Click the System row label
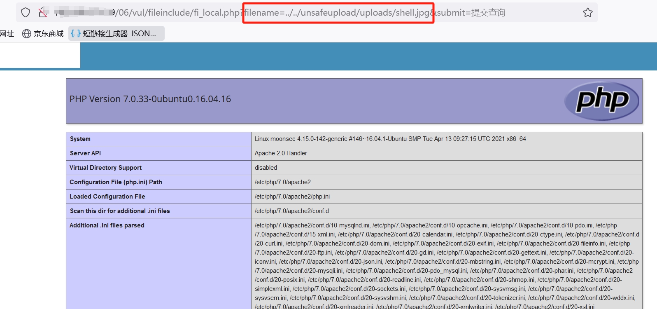The width and height of the screenshot is (657, 309). (x=80, y=139)
